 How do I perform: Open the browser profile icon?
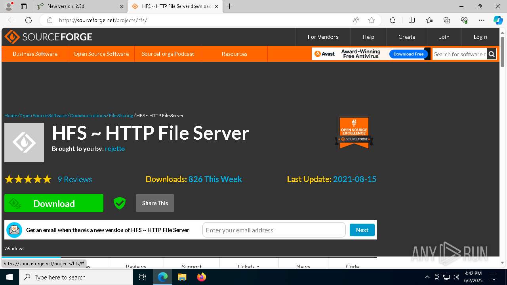coord(9,6)
